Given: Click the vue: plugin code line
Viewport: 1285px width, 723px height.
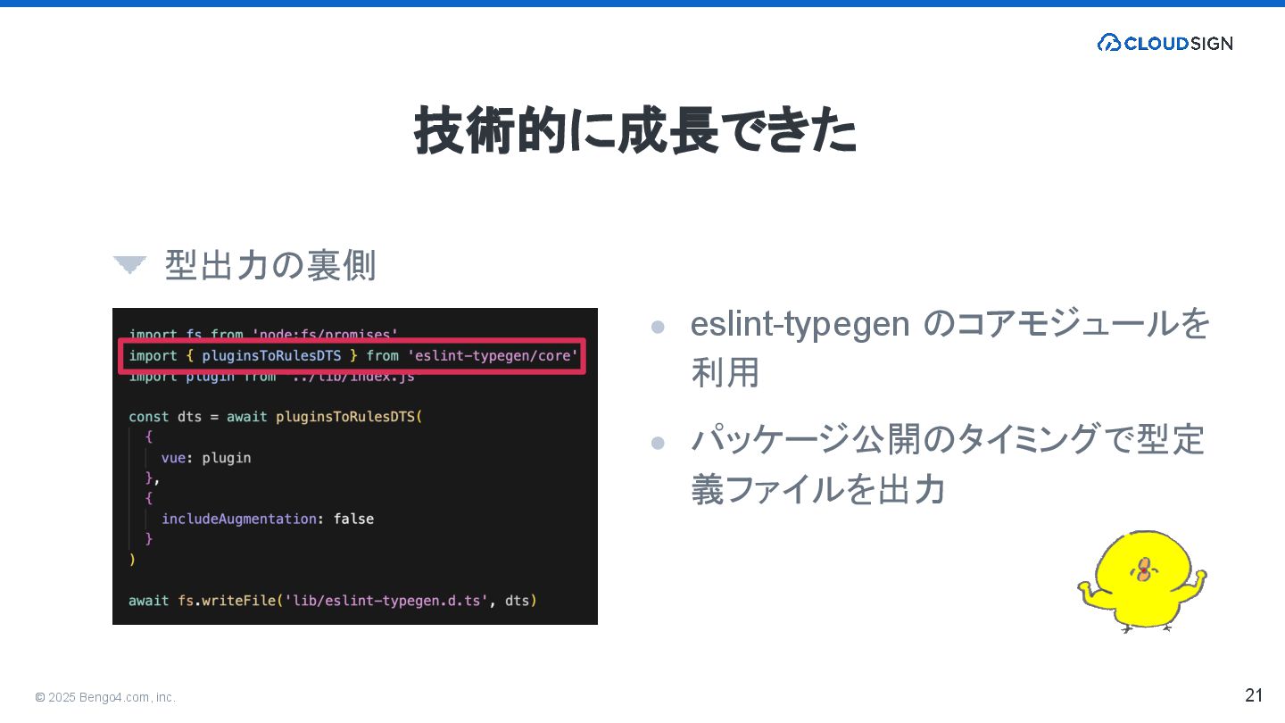Looking at the screenshot, I should (206, 458).
